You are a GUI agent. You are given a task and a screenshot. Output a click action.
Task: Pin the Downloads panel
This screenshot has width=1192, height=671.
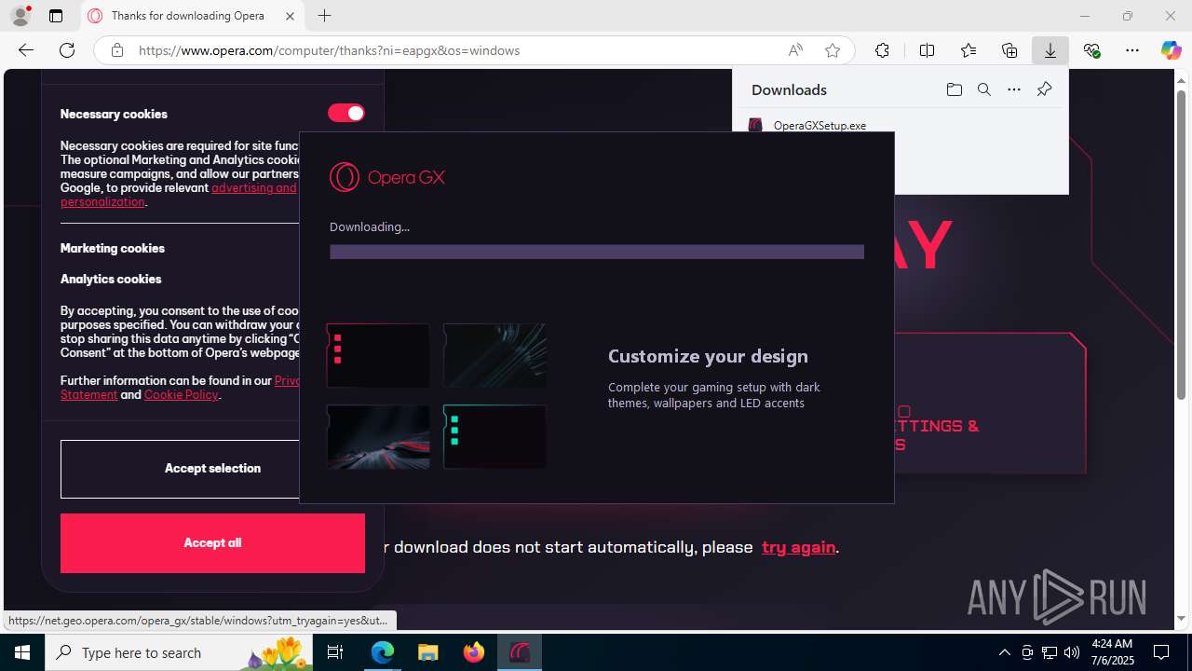point(1044,89)
